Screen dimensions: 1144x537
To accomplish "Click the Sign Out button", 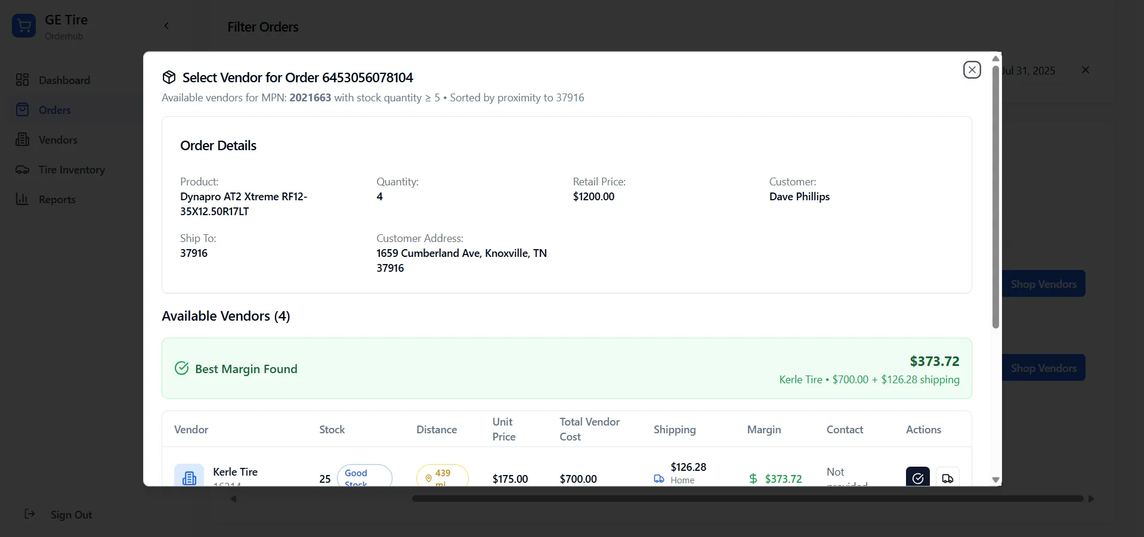I will pyautogui.click(x=58, y=514).
